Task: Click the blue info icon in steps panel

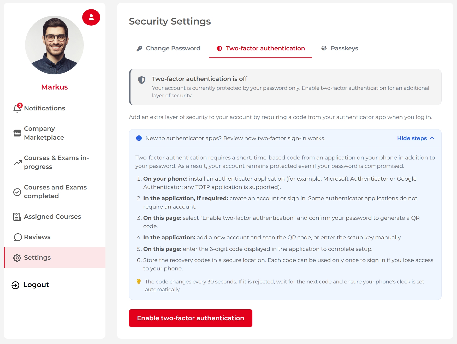Action: coord(139,138)
